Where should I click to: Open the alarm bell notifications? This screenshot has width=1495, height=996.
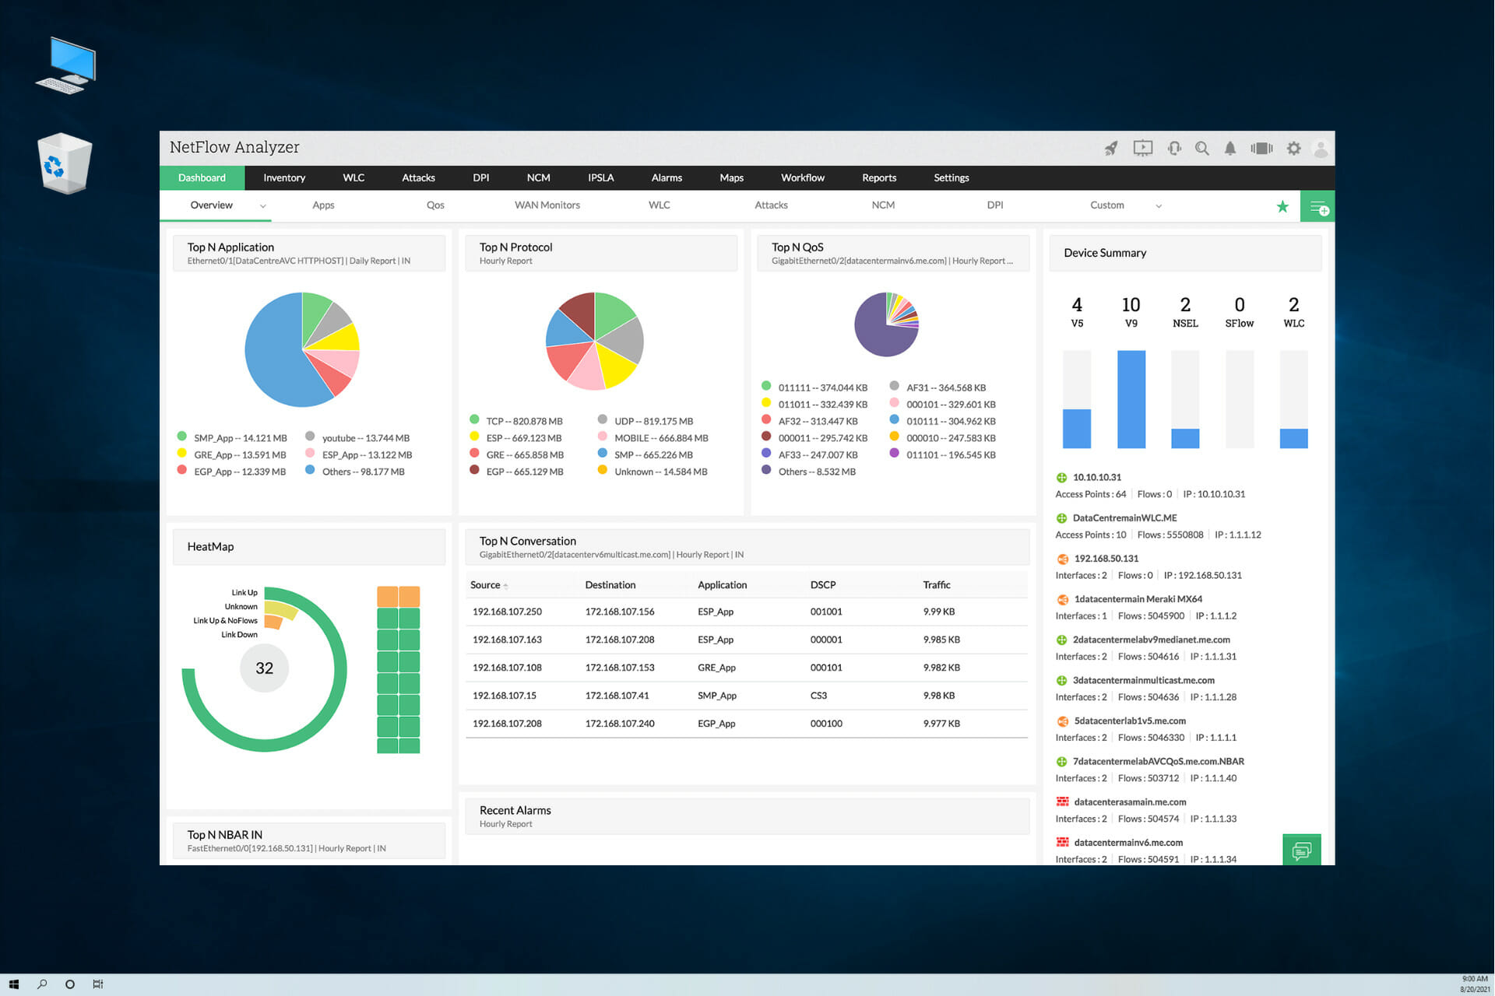point(1230,148)
